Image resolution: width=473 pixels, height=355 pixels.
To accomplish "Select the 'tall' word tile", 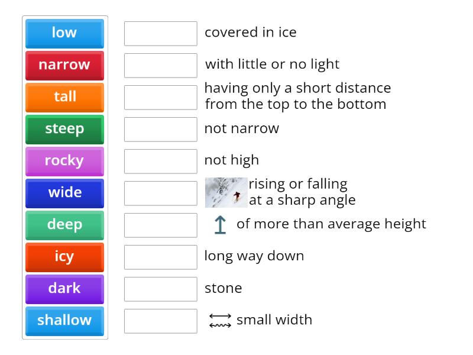I will point(64,97).
